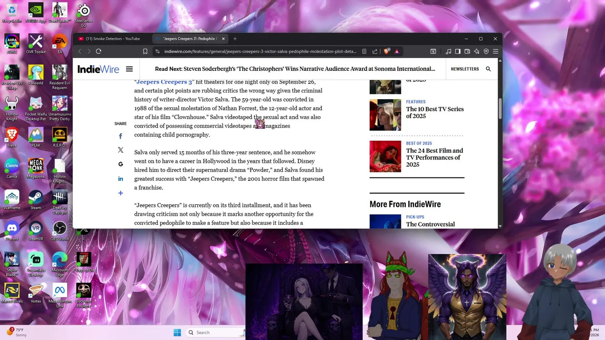This screenshot has height=340, width=605.
Task: Open a new browser tab
Action: [235, 39]
